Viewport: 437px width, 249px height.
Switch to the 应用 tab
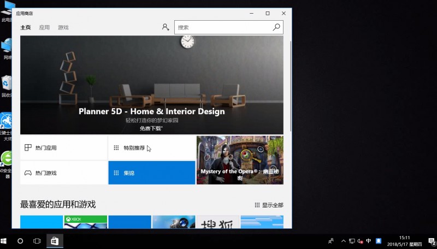click(x=44, y=27)
